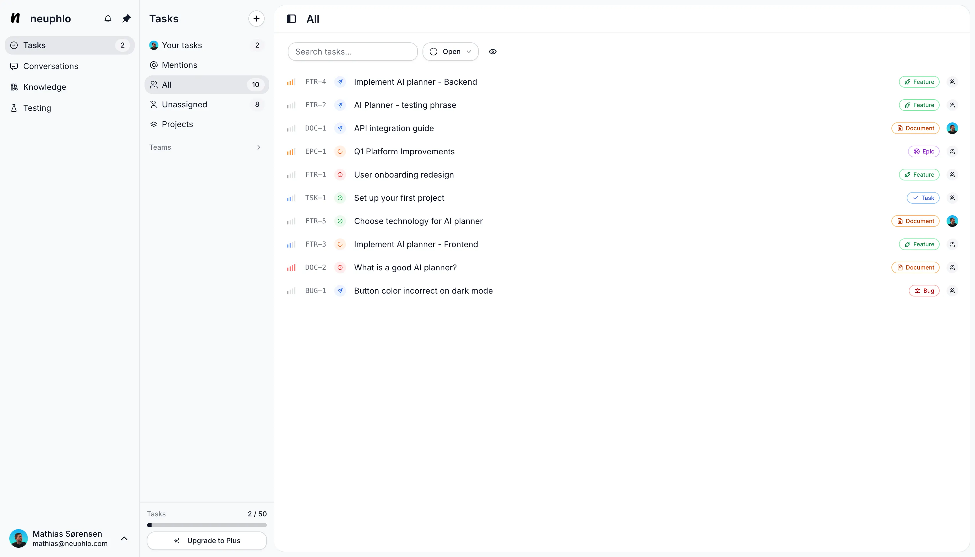Click the pin icon beside neuphlo
The width and height of the screenshot is (975, 557).
(126, 18)
